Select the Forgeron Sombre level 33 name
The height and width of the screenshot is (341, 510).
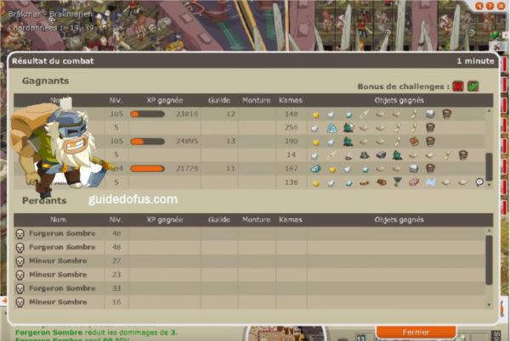pos(62,288)
